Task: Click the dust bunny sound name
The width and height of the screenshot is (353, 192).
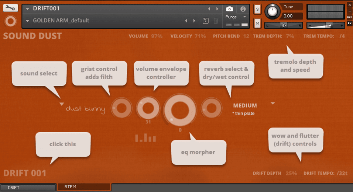Action: [x=86, y=109]
